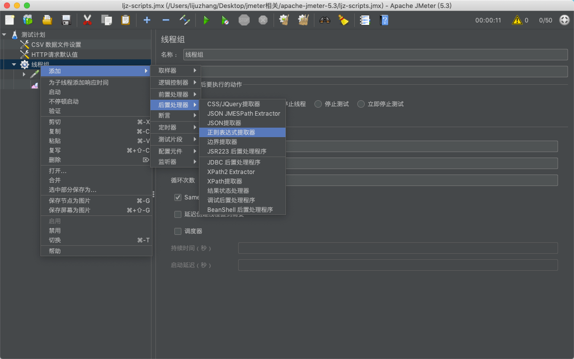This screenshot has height=359, width=574.
Task: Expand the child sampler node arrow
Action: [x=24, y=74]
